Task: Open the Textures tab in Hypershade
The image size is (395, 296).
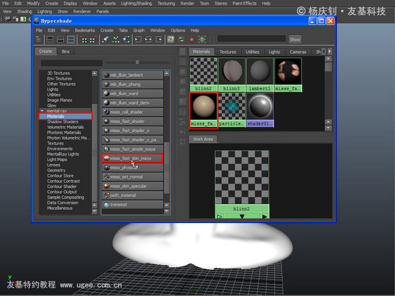Action: click(228, 52)
